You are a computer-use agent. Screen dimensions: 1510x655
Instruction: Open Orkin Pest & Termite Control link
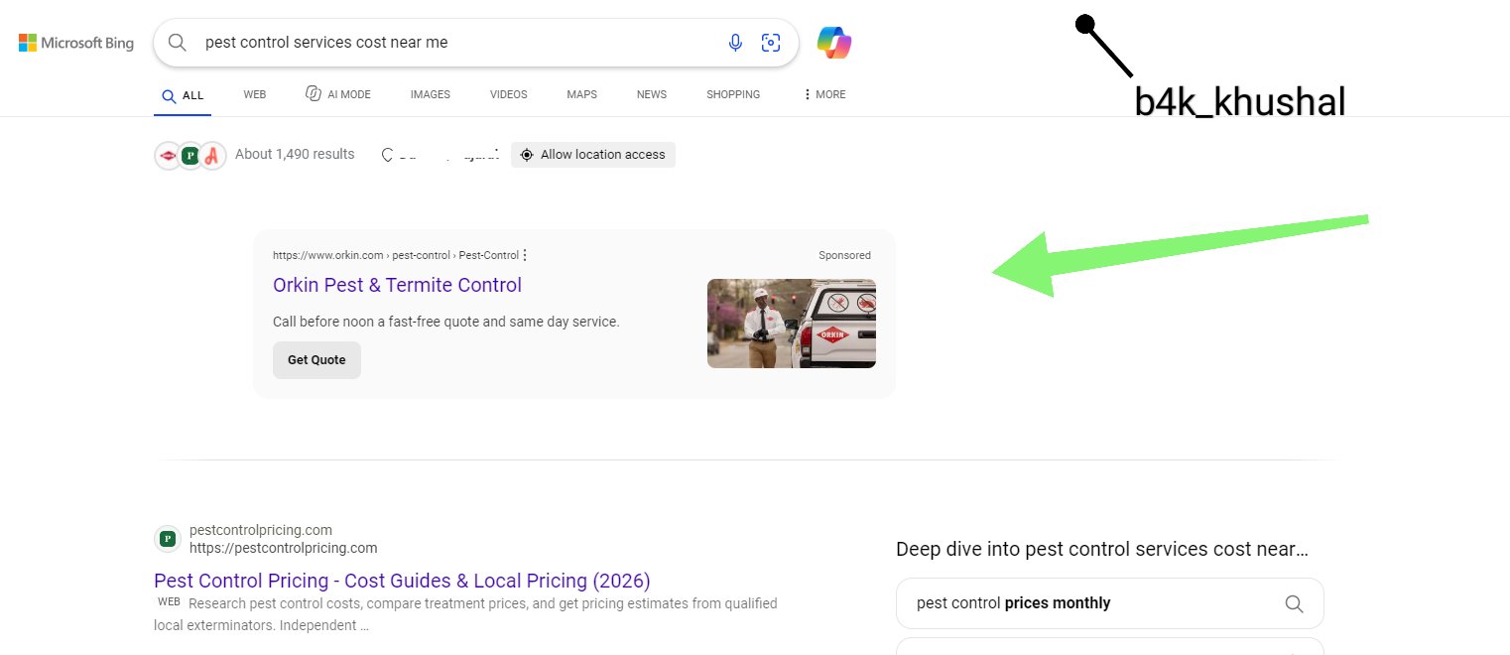397,285
